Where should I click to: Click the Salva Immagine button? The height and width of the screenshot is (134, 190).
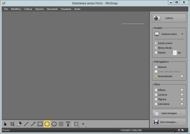click(x=169, y=122)
